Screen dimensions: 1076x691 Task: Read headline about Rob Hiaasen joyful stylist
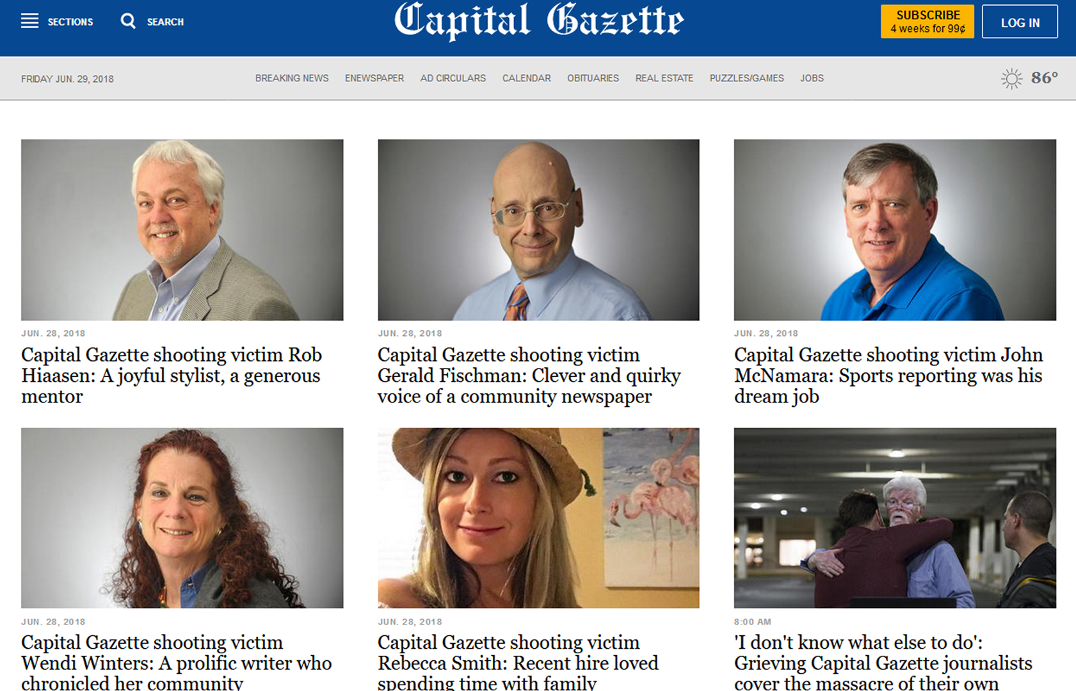172,376
